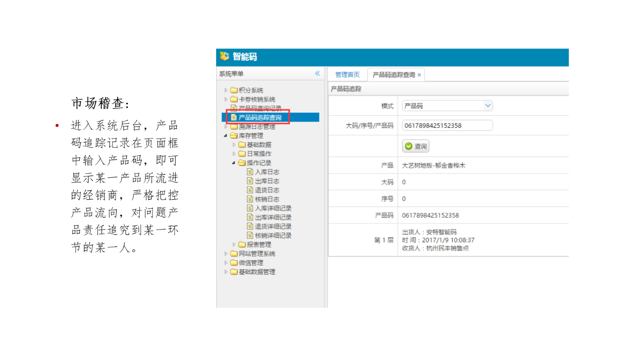Click the folder icon of 报表管理
Viewport: 637px width, 350px height.
pos(242,245)
